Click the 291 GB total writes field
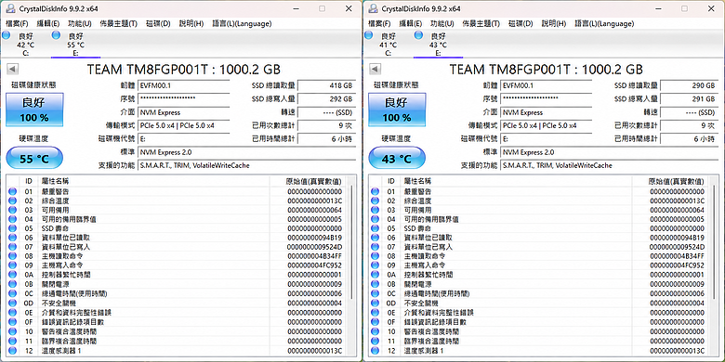The height and width of the screenshot is (362, 725). tap(689, 99)
